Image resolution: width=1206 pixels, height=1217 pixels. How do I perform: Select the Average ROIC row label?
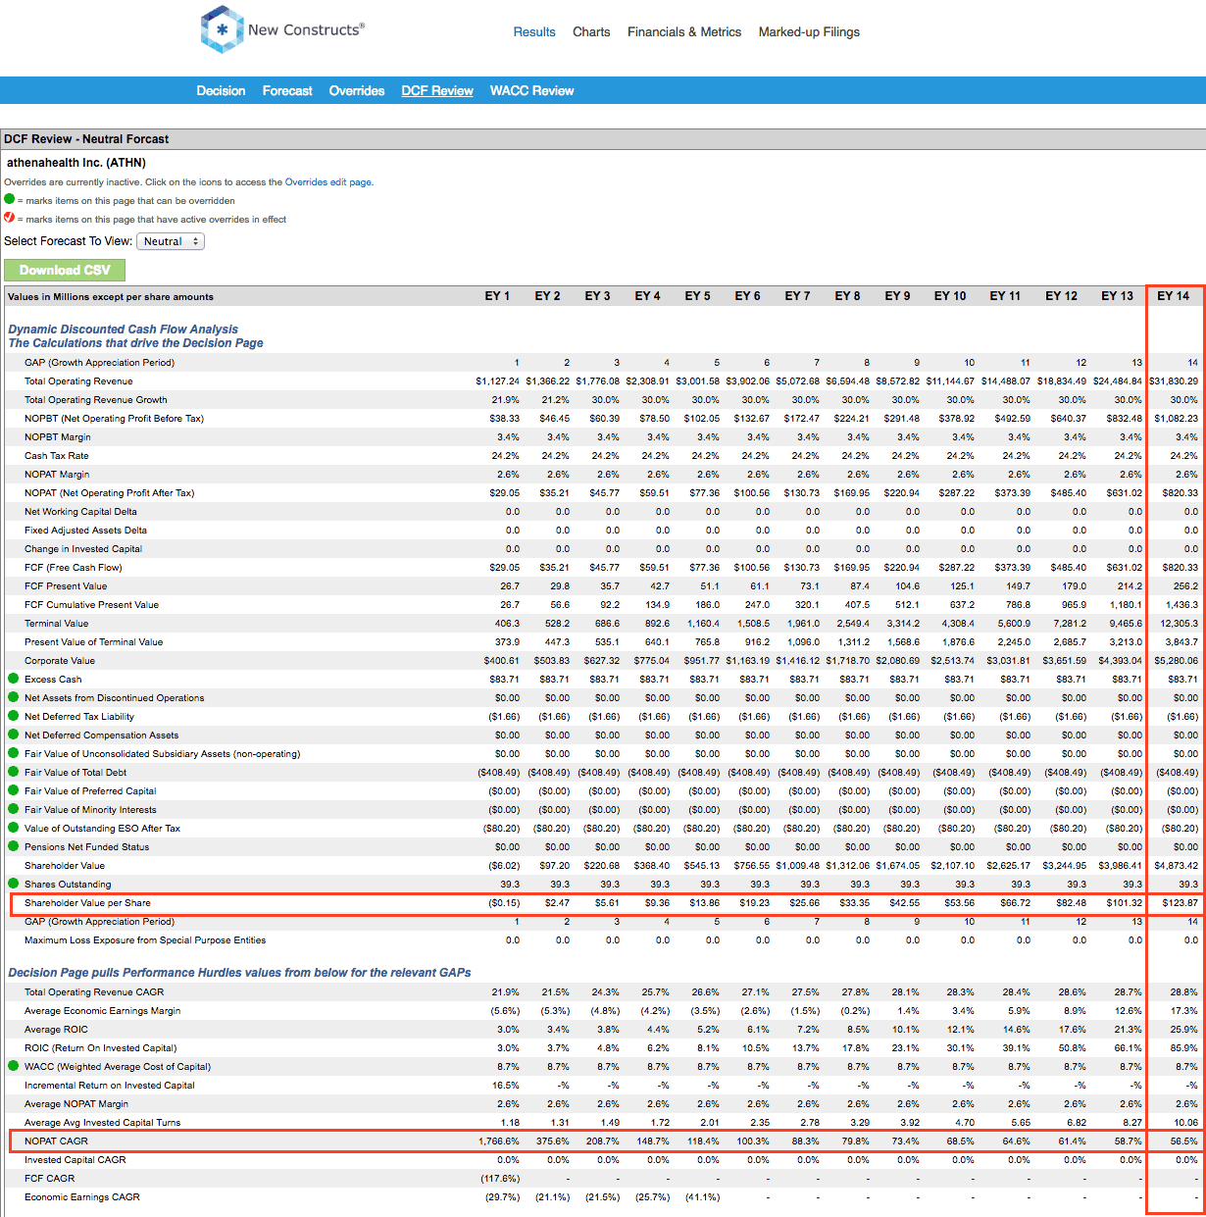[x=56, y=1030]
